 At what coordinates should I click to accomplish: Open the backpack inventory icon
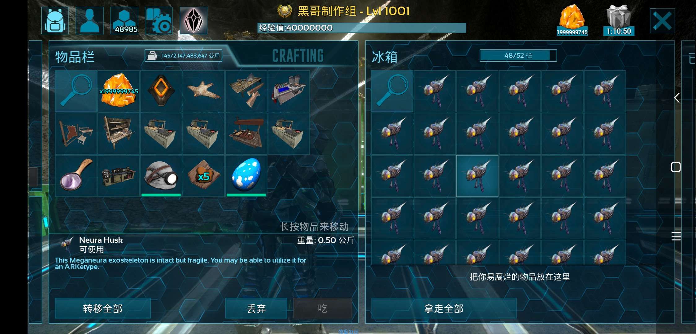tap(55, 20)
